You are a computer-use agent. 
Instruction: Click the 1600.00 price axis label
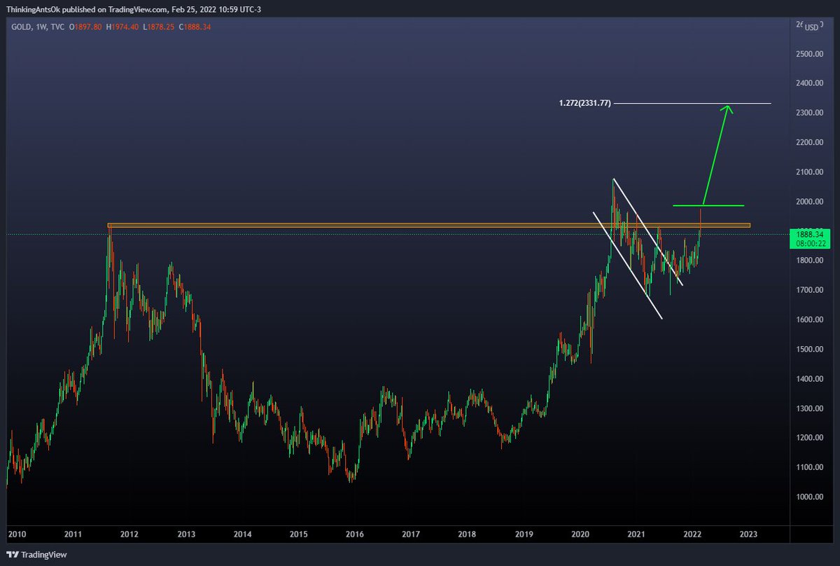click(x=808, y=320)
